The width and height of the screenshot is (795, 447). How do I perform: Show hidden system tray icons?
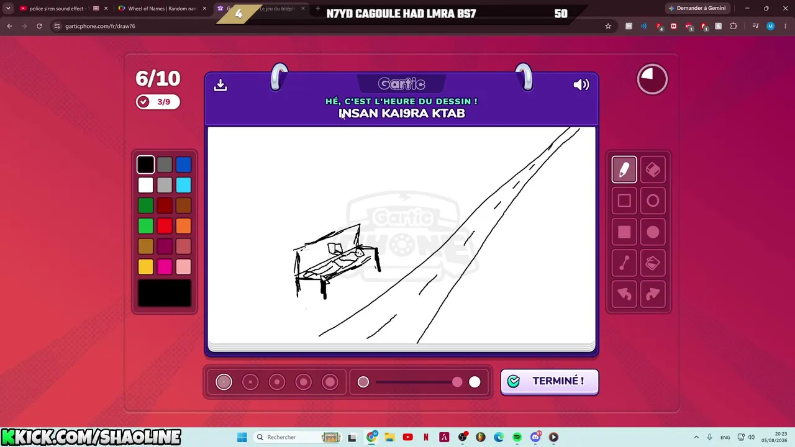[696, 437]
